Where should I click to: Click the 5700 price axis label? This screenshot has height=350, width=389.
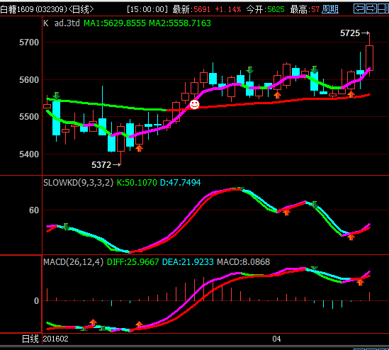(29, 43)
